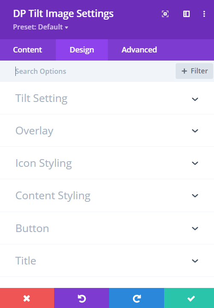Expand the Content Styling chevron
Viewport: 214px width, 308px height.
point(195,195)
